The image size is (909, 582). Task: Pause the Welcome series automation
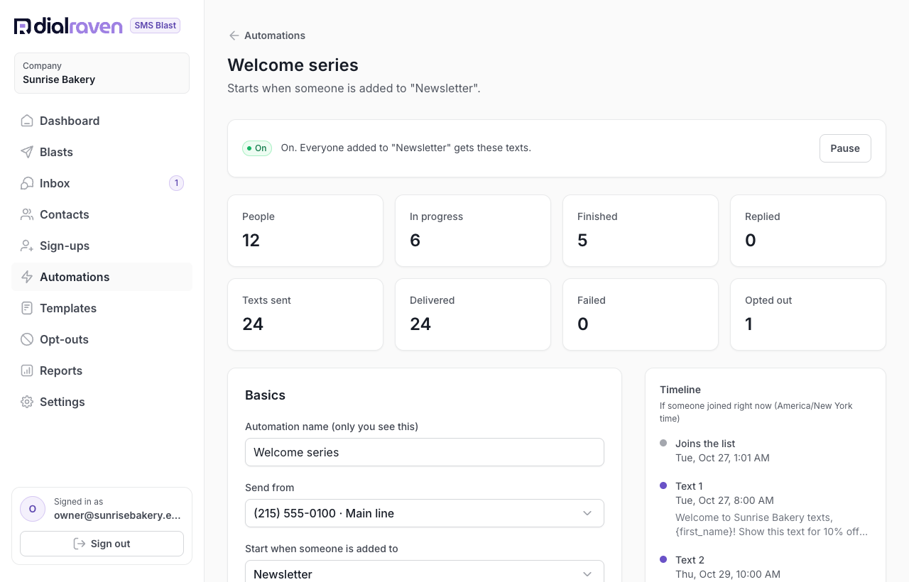point(845,148)
